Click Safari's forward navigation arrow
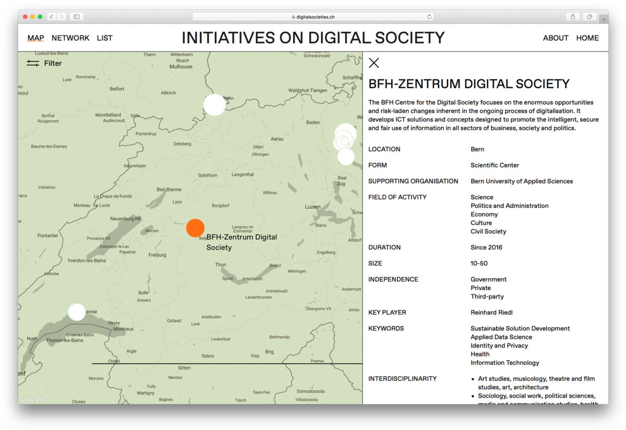Image resolution: width=626 pixels, height=430 pixels. (62, 17)
